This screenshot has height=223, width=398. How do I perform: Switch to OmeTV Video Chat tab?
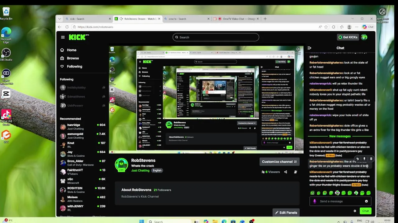tap(236, 19)
